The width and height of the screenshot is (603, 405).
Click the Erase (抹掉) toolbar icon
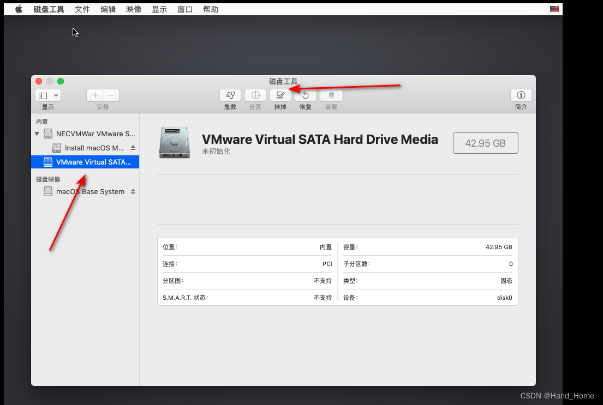coord(280,95)
